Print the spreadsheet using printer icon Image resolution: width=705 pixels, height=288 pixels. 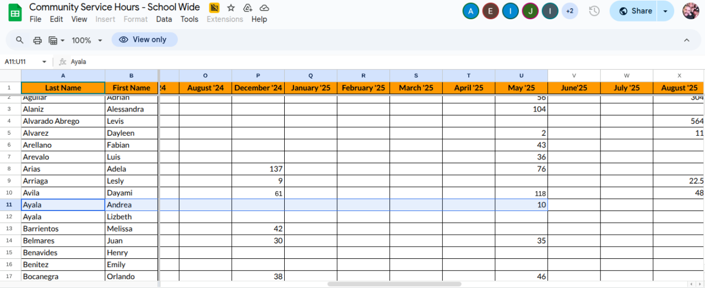tap(37, 40)
